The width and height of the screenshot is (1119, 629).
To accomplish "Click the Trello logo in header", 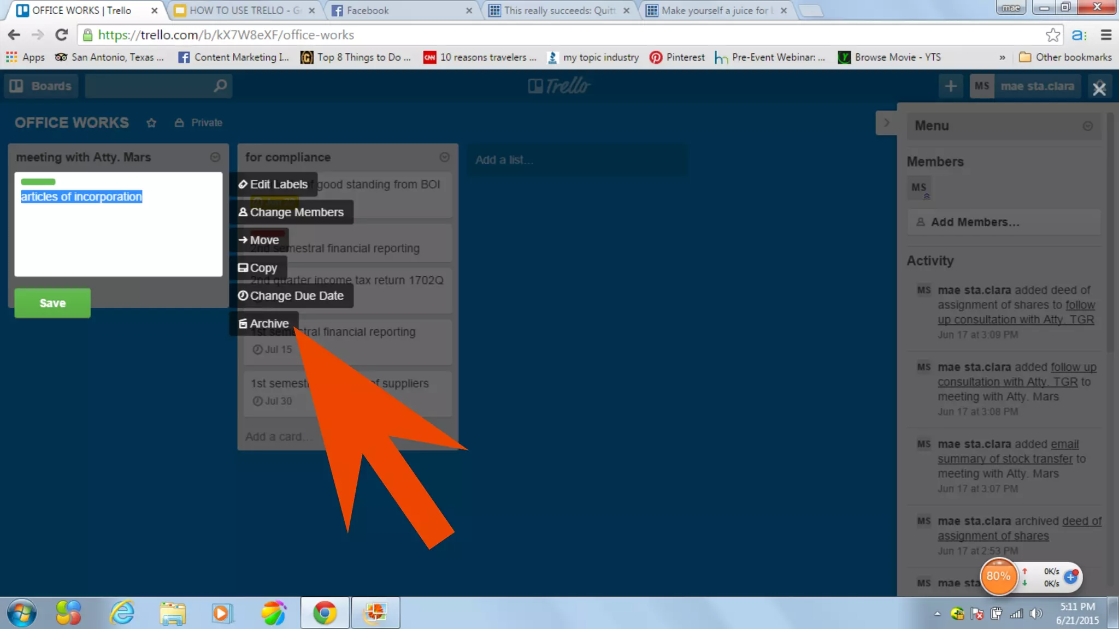I will (x=559, y=86).
